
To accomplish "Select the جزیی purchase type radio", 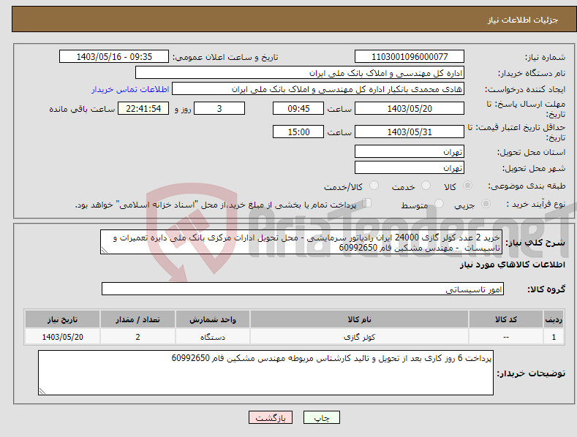I will (x=486, y=204).
